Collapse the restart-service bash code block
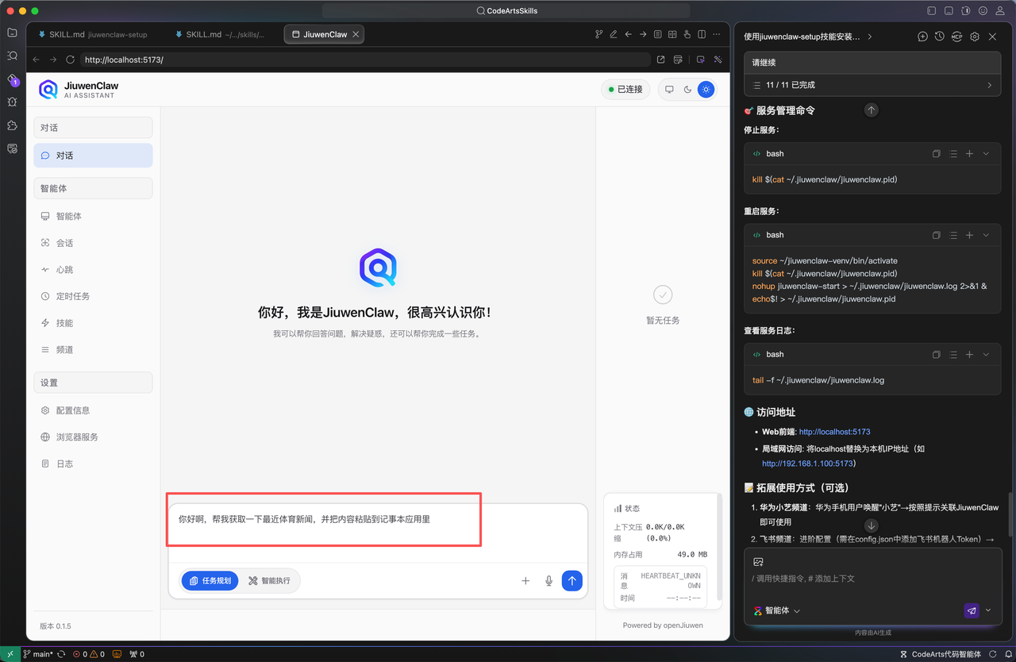 986,235
